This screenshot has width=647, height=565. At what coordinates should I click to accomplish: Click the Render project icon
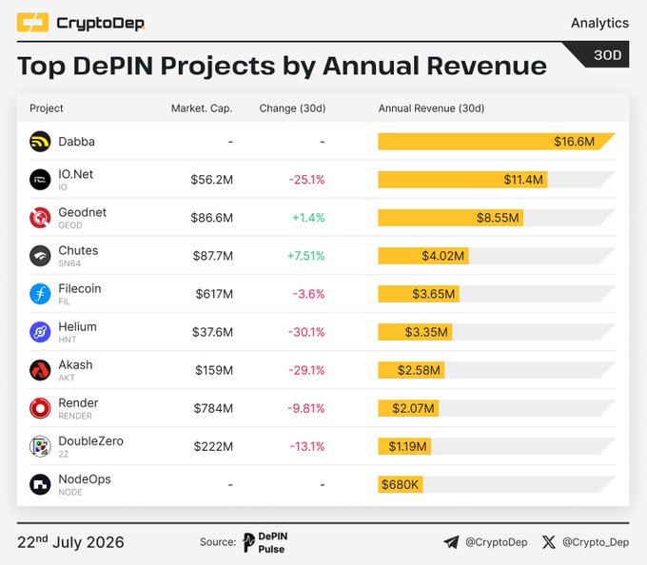pos(40,408)
